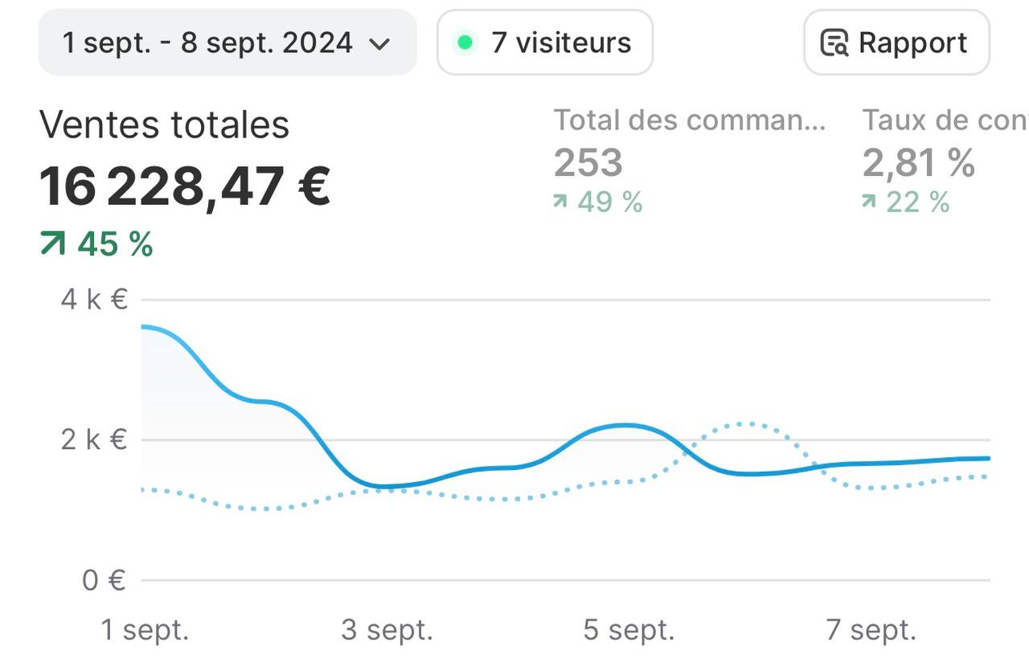Click the 2 k € gridline label
The height and width of the screenshot is (658, 1029).
pos(94,439)
